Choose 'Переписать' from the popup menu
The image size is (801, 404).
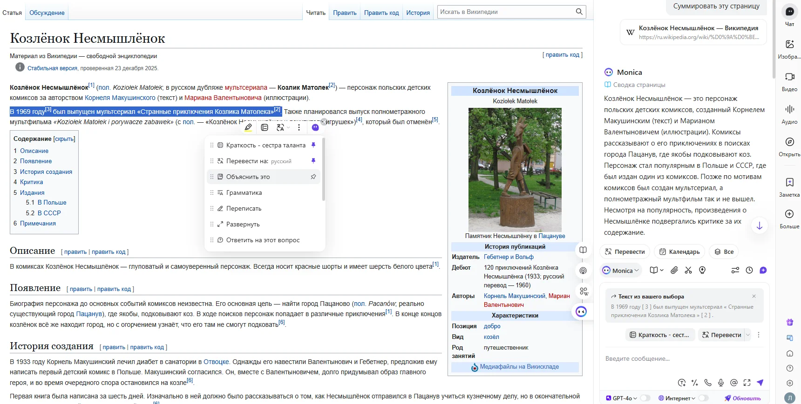click(263, 208)
